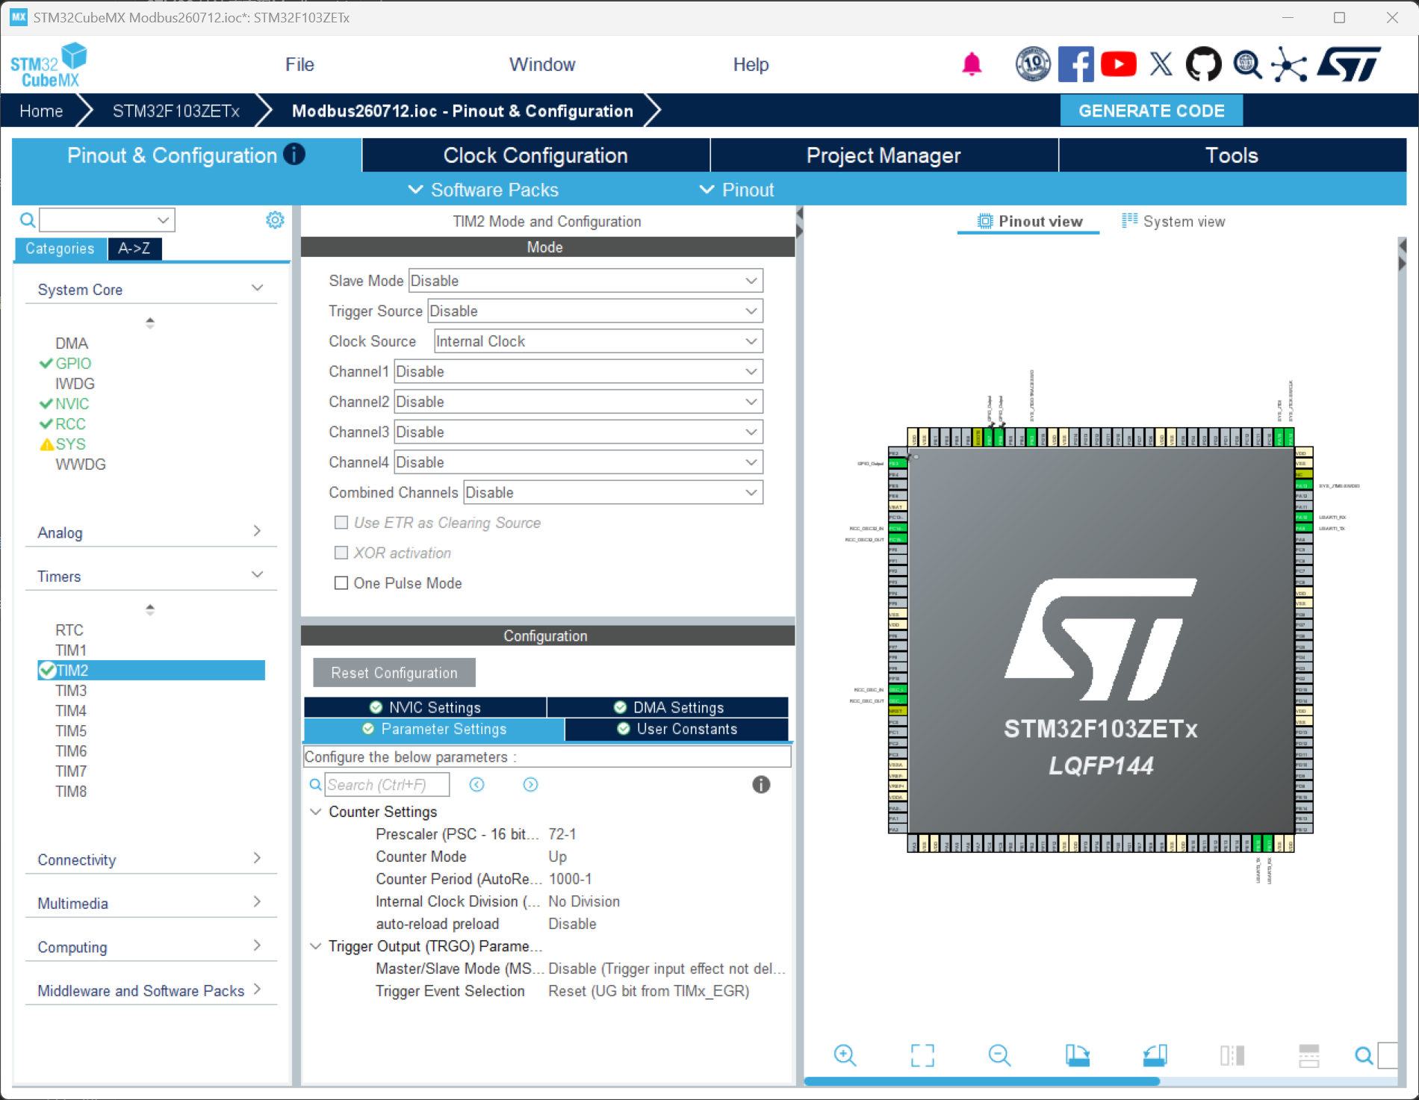Open the File menu
This screenshot has width=1419, height=1100.
[x=299, y=65]
